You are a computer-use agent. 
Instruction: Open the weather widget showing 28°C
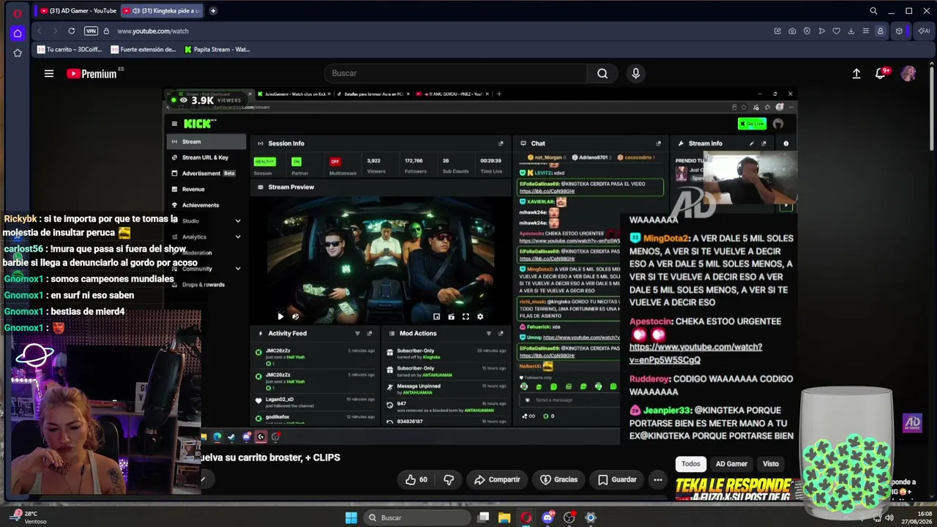point(28,517)
